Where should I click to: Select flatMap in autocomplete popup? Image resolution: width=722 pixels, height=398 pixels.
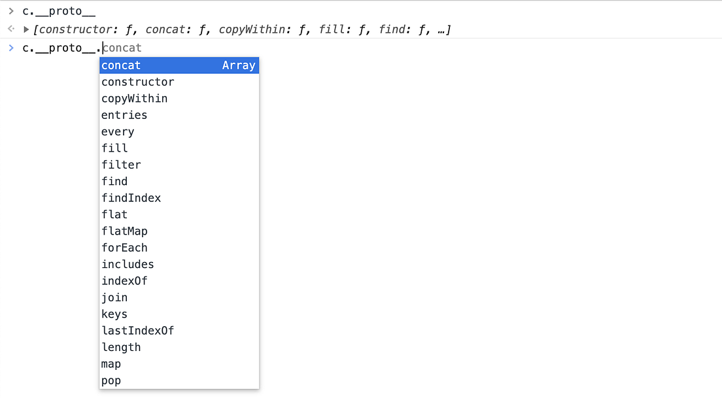(x=179, y=231)
